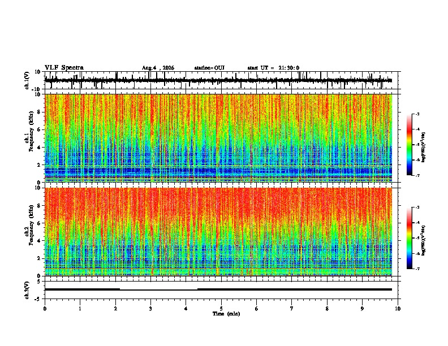Click the ch.1 color bar "-3" label
448x346 pixels.
pos(417,114)
